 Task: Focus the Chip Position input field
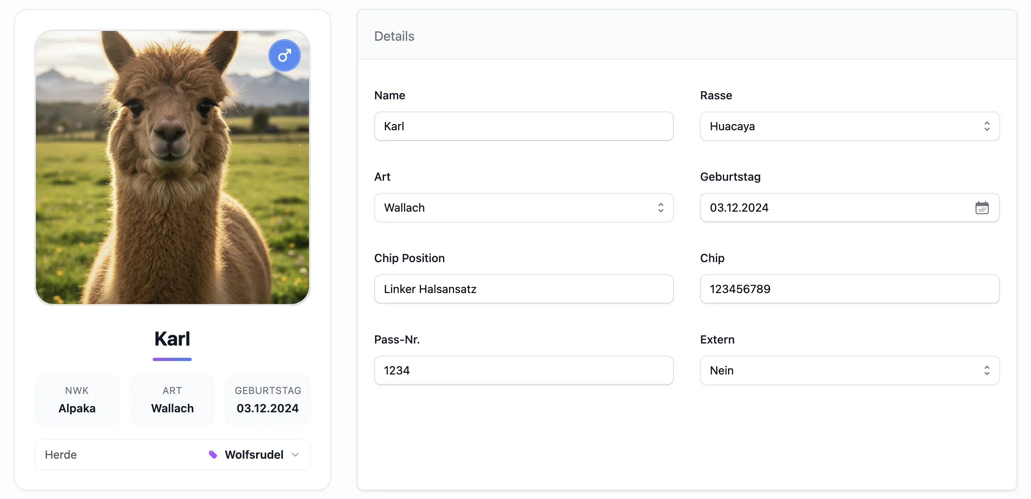pos(523,289)
